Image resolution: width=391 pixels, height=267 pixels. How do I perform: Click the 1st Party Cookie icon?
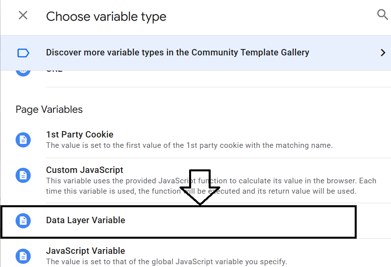[23, 140]
